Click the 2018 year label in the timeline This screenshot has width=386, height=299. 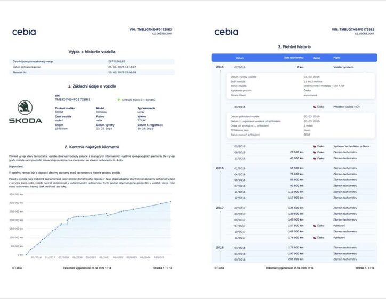coord(220,248)
